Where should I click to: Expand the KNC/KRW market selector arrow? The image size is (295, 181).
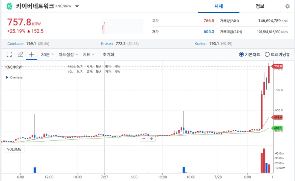(77, 6)
